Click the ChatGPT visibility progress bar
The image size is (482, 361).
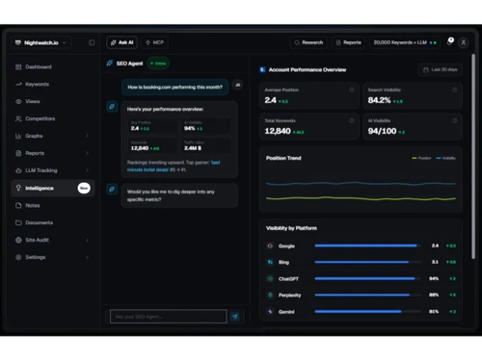tap(367, 278)
